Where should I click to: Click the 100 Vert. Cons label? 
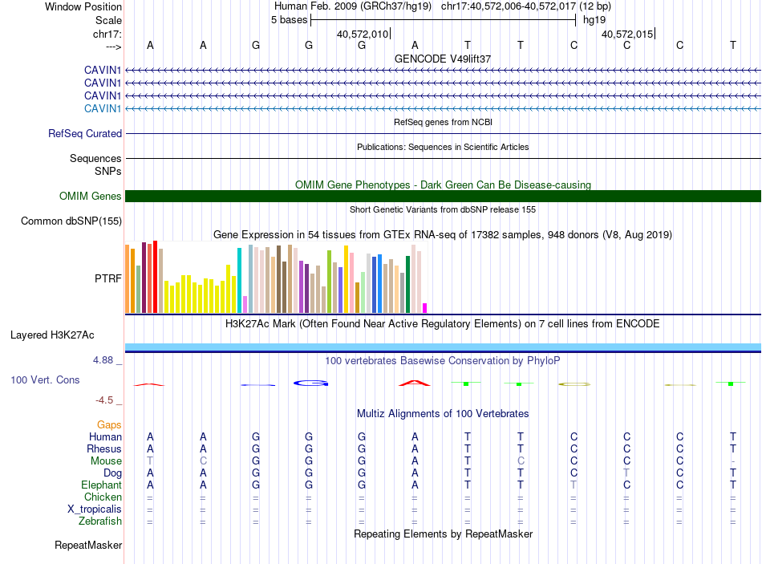click(x=45, y=379)
